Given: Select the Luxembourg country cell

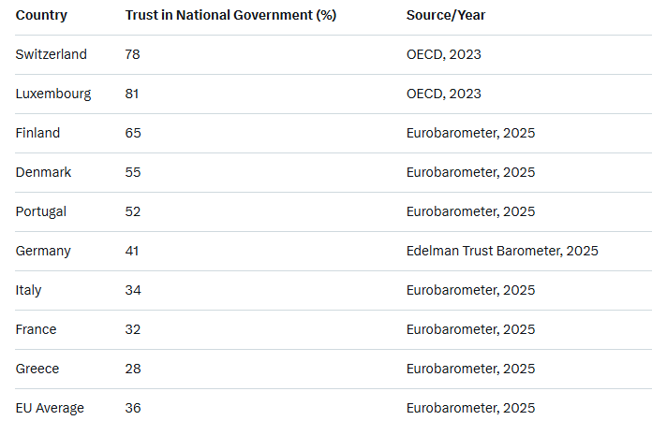Looking at the screenshot, I should pyautogui.click(x=53, y=94).
